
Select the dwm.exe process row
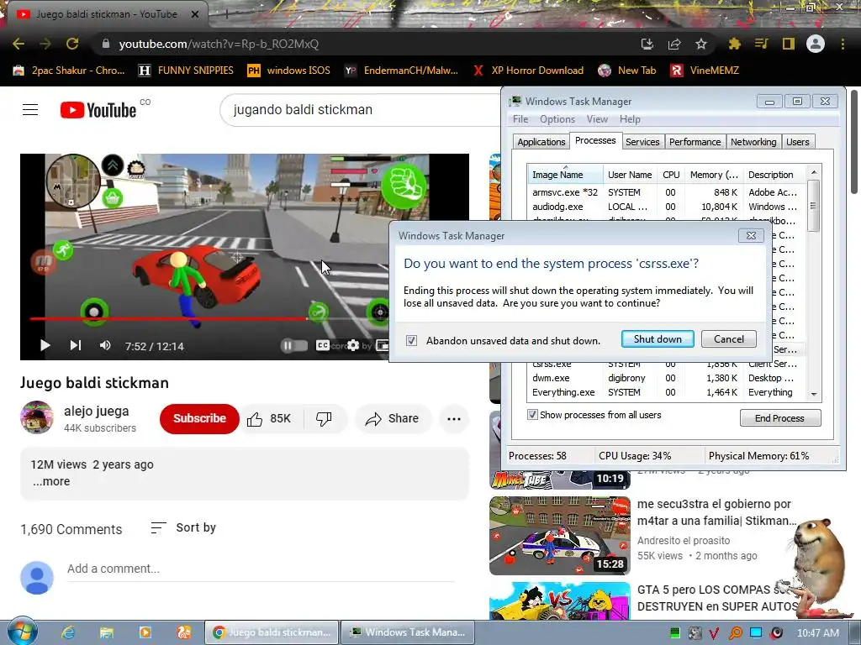666,378
